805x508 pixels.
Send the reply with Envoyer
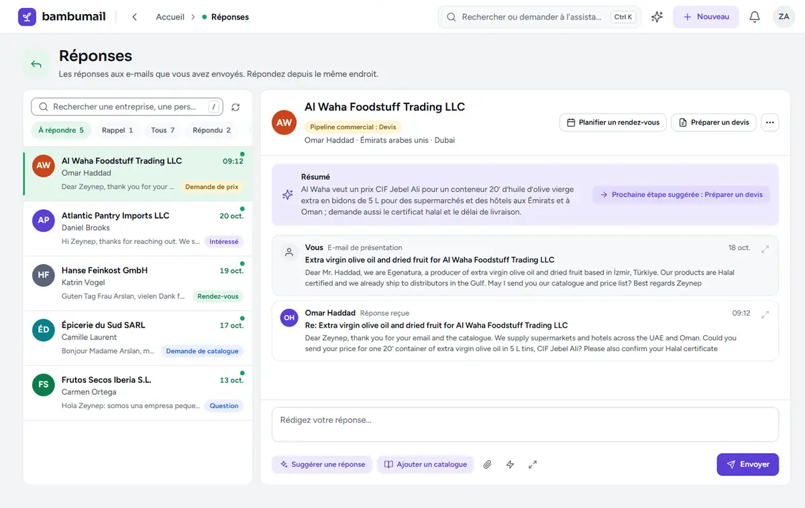click(x=747, y=464)
